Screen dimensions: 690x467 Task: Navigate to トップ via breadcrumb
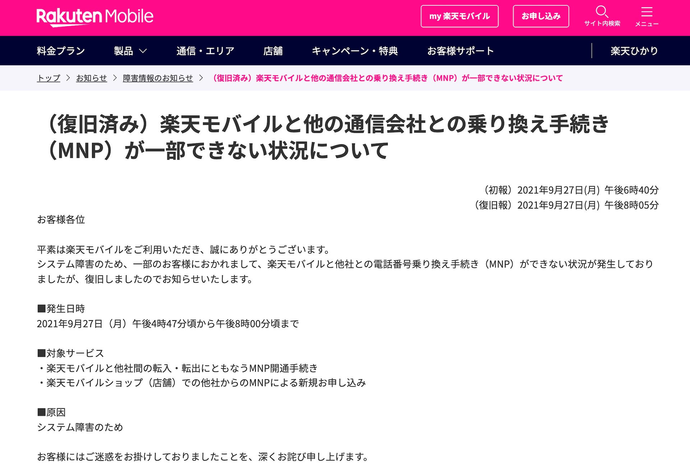[49, 78]
